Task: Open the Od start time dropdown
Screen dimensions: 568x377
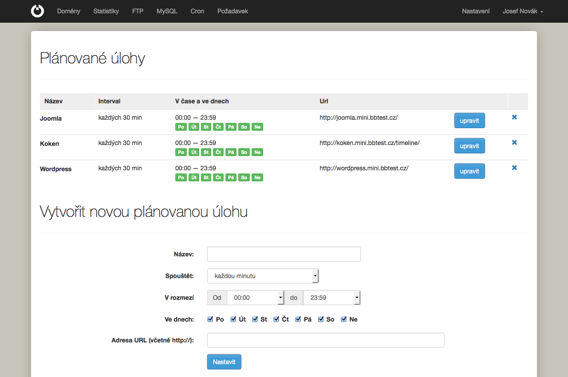Action: coord(255,298)
